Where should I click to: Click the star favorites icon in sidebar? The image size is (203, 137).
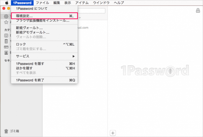tap(6, 22)
